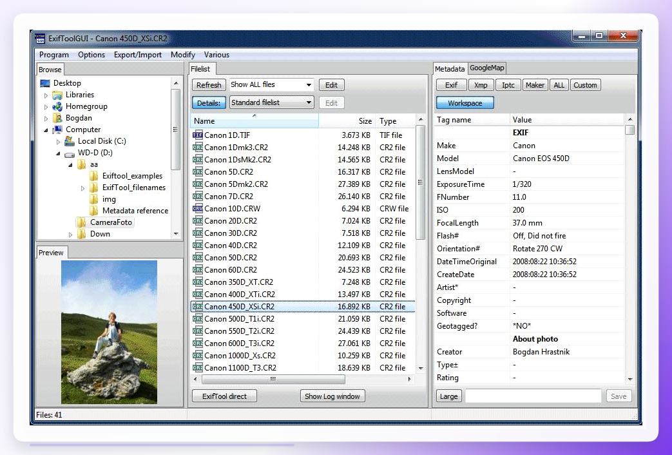The width and height of the screenshot is (672, 455).
Task: Click the Exiftool_examples folder icon
Action: (94, 176)
